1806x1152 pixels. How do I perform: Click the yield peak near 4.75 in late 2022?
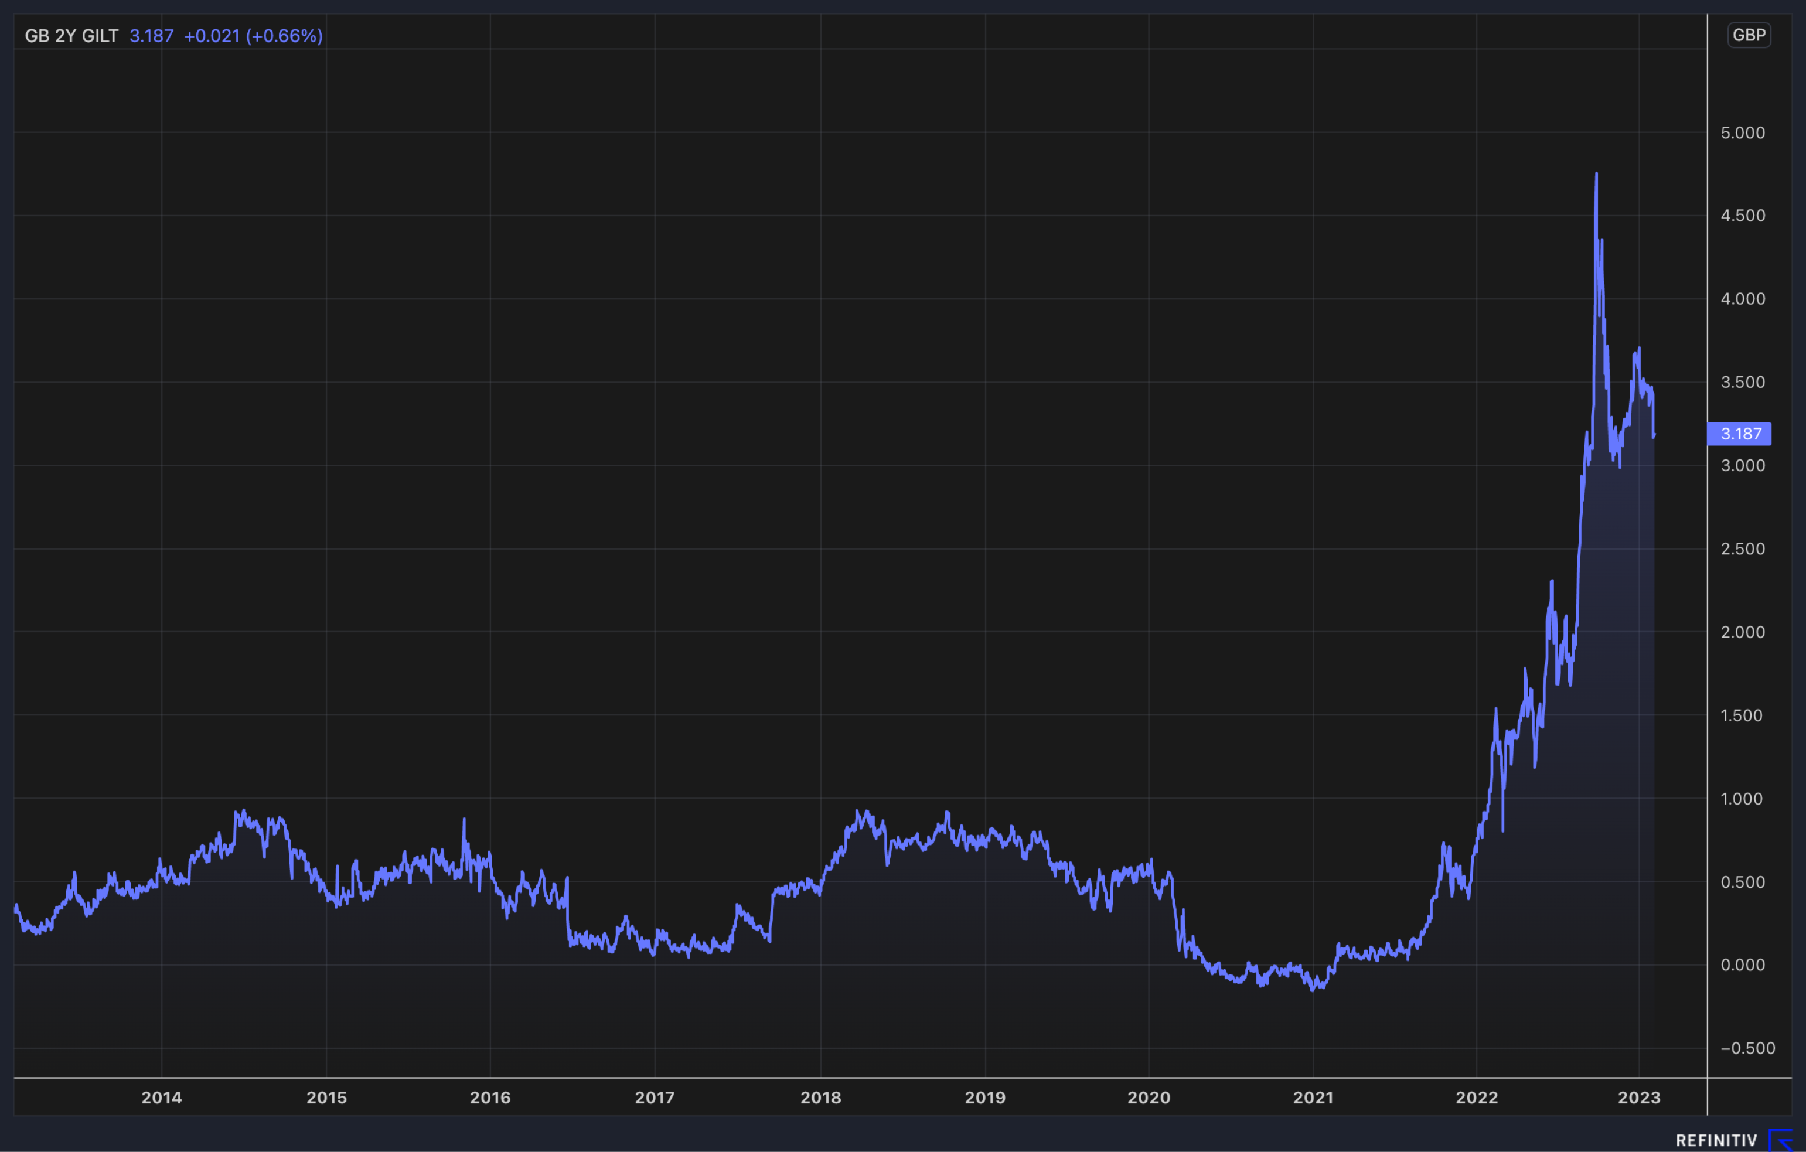pyautogui.click(x=1596, y=174)
